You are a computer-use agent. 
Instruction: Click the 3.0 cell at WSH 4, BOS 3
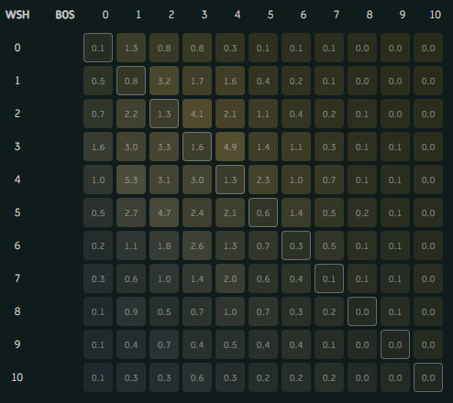click(x=197, y=180)
